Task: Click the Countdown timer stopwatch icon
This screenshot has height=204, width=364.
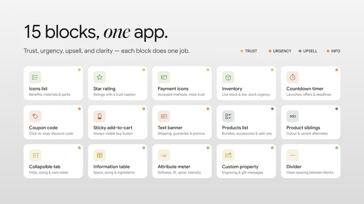Action: [x=293, y=77]
